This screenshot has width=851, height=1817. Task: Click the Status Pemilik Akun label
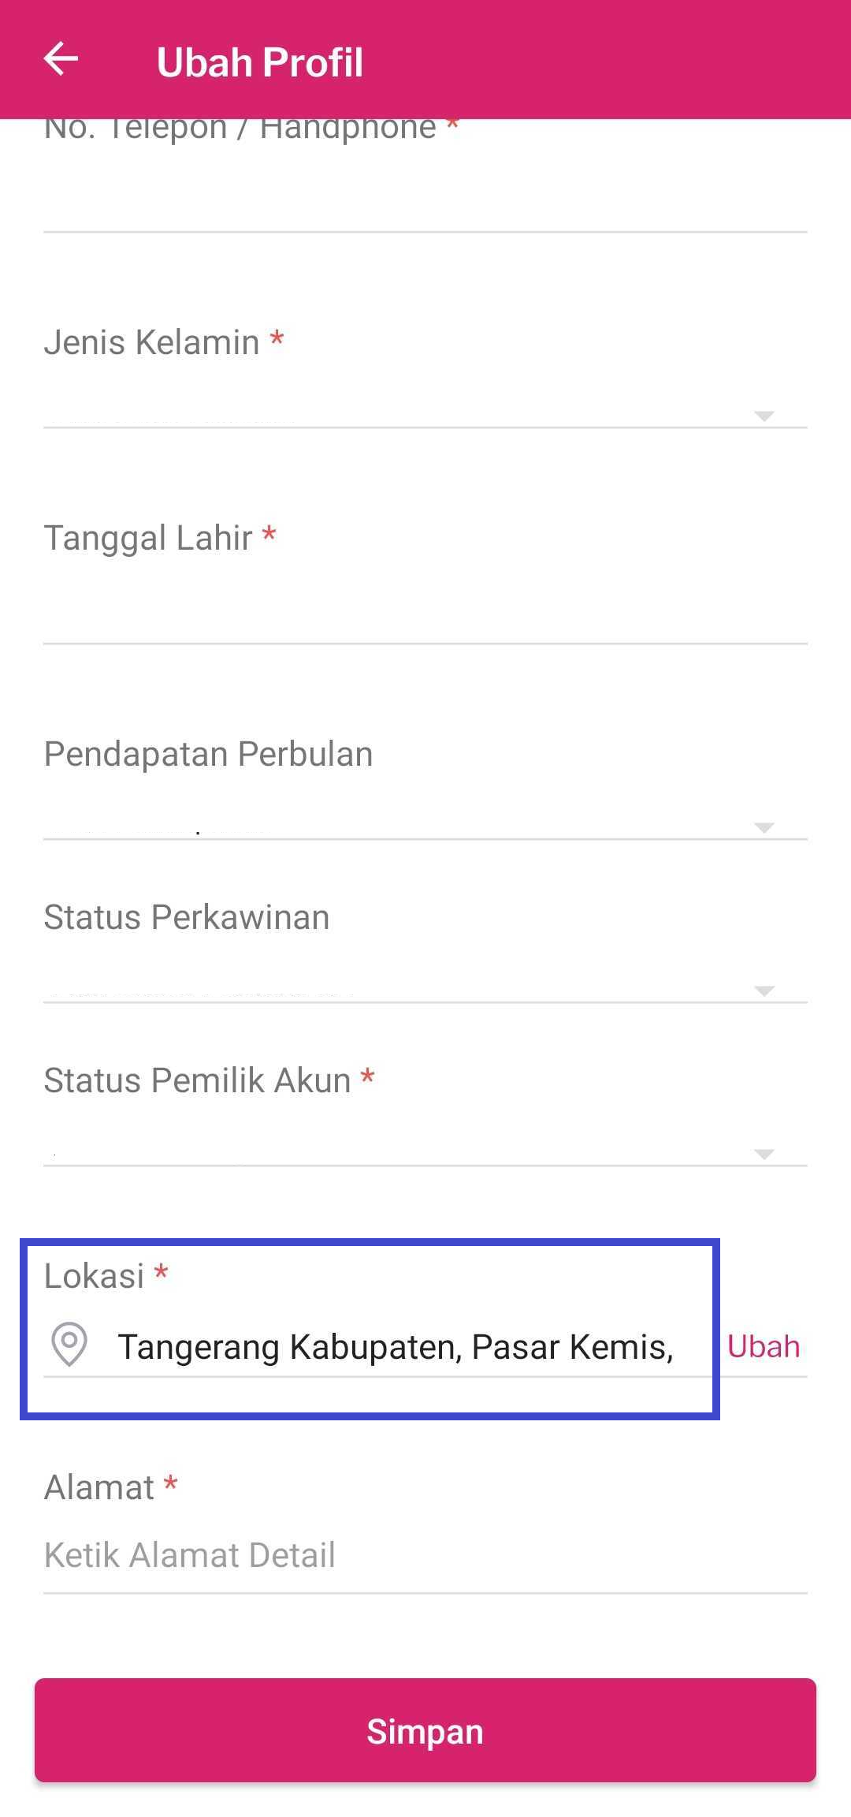[x=197, y=1080]
